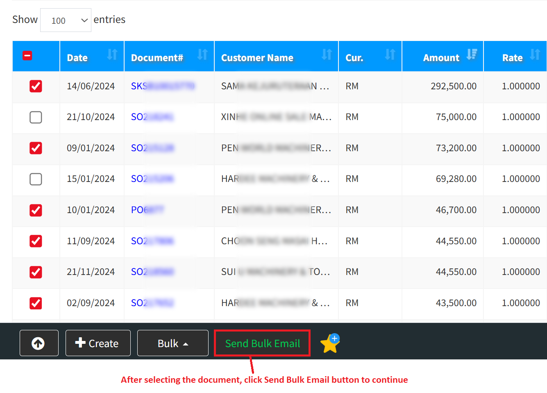Tick the checkbox for 15/01/2024 row
Screen dimensions: 547x393
pyautogui.click(x=36, y=179)
